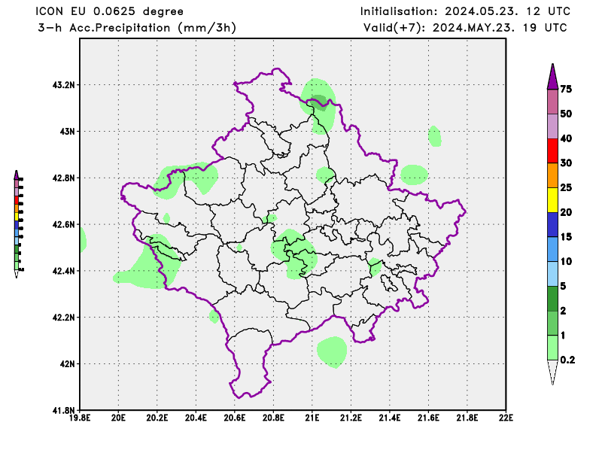Viewport: 602px width, 465px height.
Task: Click the medium green 1–2 legend swatch
Action: point(552,323)
